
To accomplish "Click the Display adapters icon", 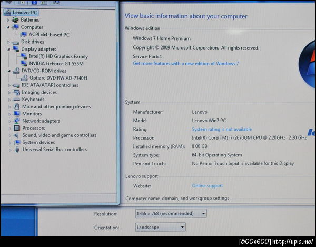I will 16,49.
